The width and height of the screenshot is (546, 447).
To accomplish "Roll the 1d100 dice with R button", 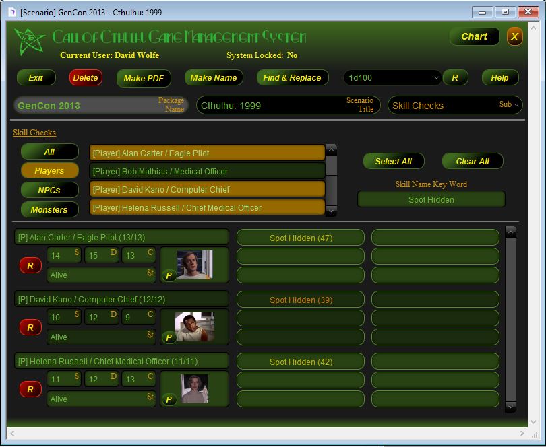I will pyautogui.click(x=455, y=77).
